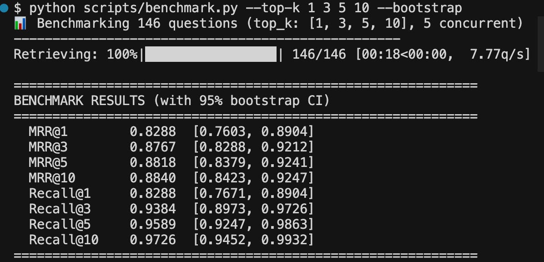Click the Recall@5 upper bound "0.9863]"

coord(287,224)
